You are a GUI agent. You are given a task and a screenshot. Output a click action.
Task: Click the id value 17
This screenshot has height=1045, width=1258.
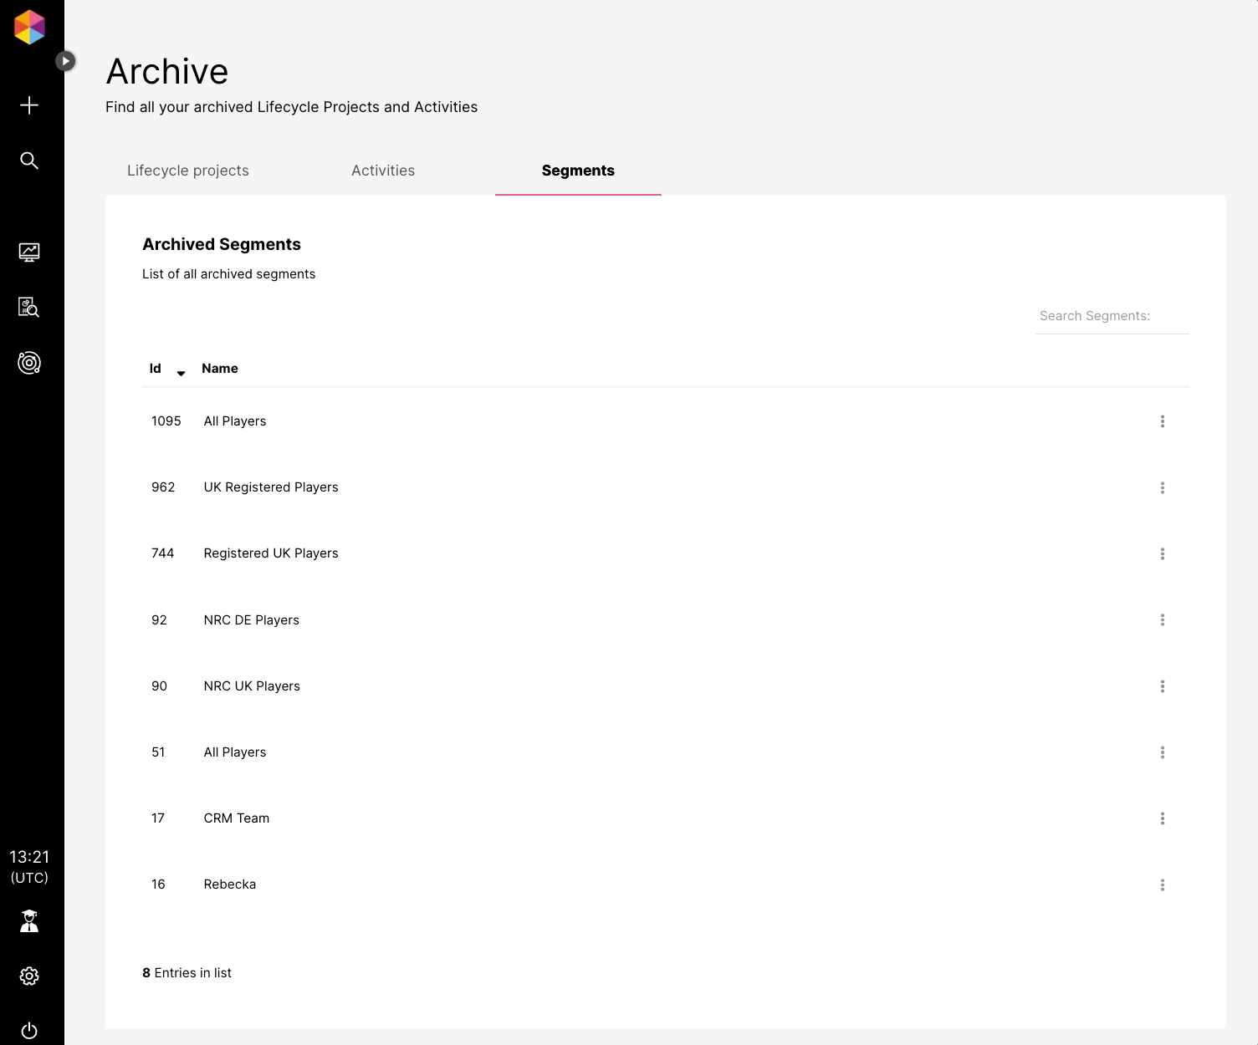158,818
